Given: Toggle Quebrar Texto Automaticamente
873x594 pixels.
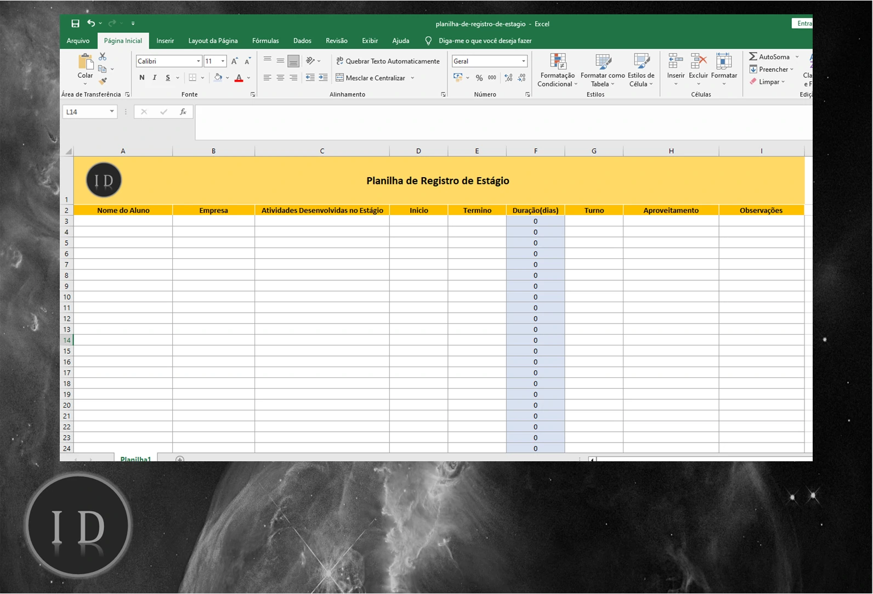Looking at the screenshot, I should (388, 61).
